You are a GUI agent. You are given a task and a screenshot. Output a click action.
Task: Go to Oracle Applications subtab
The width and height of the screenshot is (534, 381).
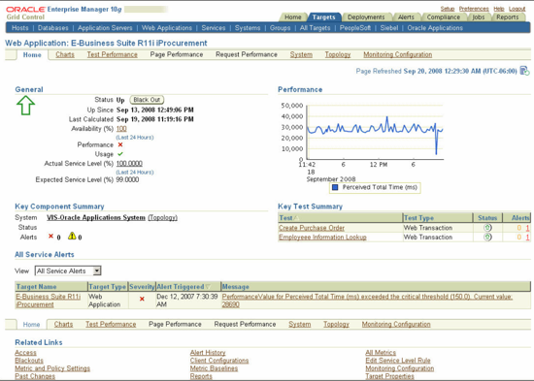coord(435,28)
